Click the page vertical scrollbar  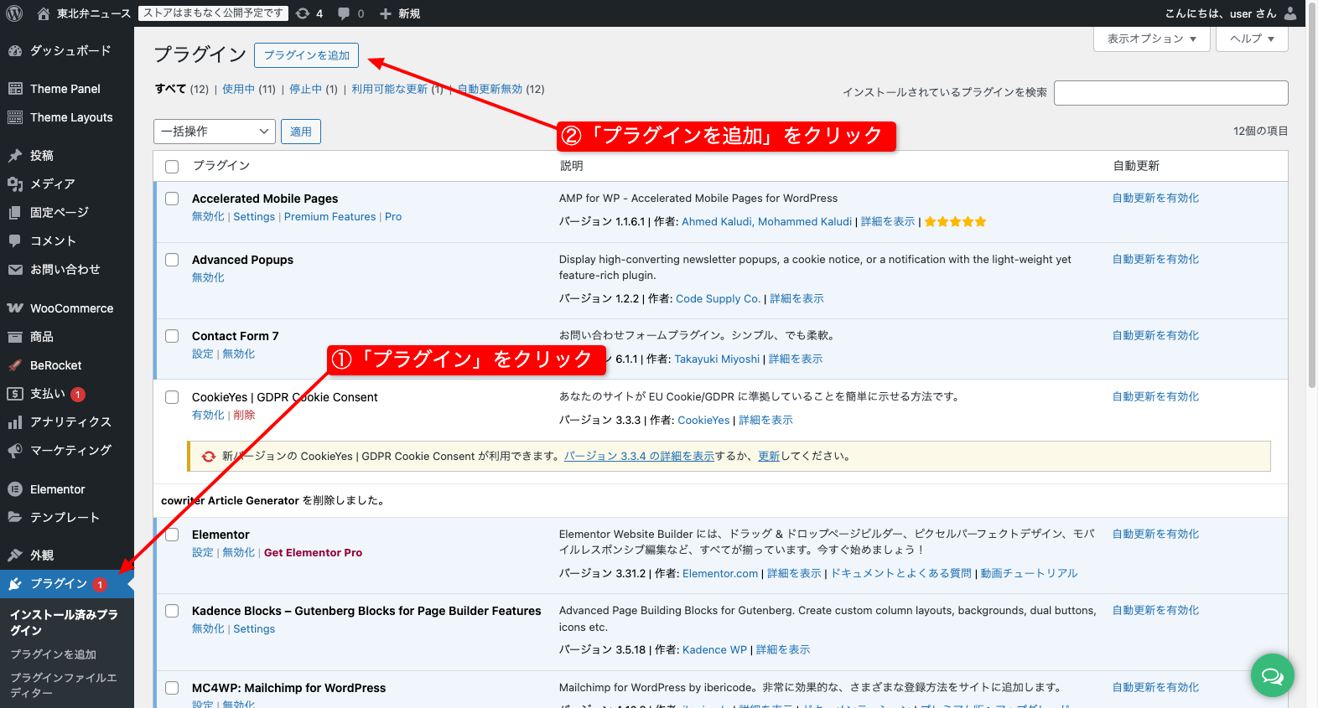[1312, 194]
